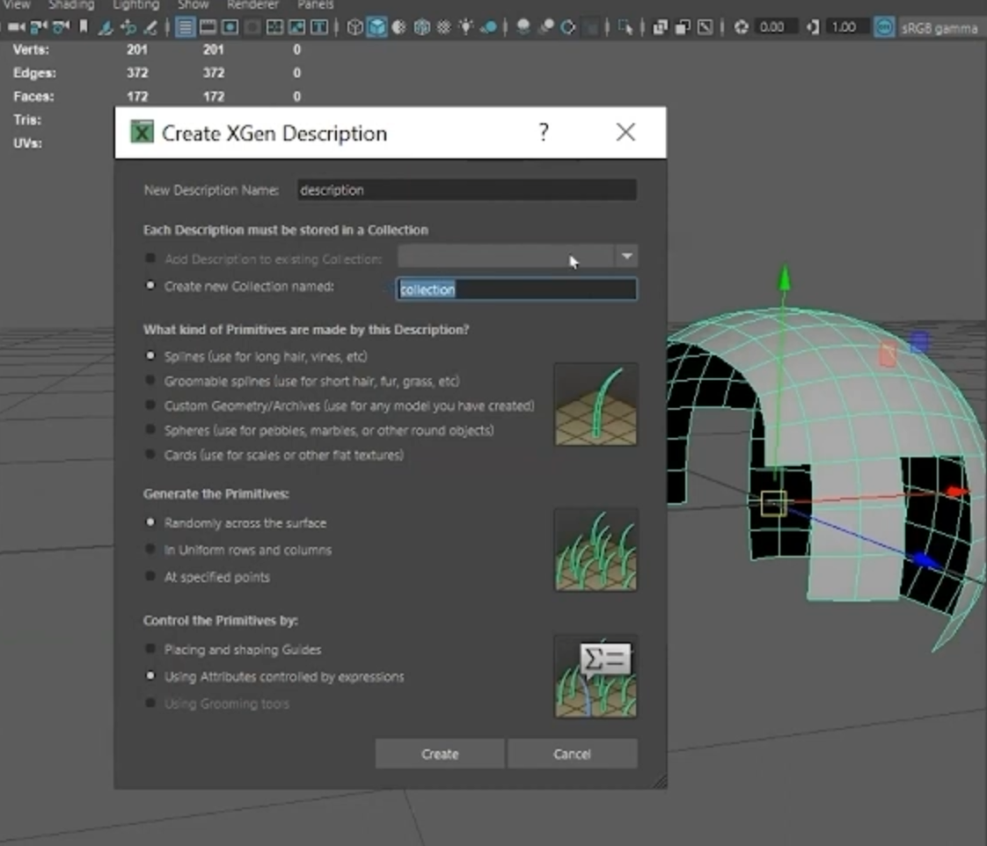Click the bookmark icon in the panel toolbar
The image size is (987, 846).
click(x=84, y=27)
